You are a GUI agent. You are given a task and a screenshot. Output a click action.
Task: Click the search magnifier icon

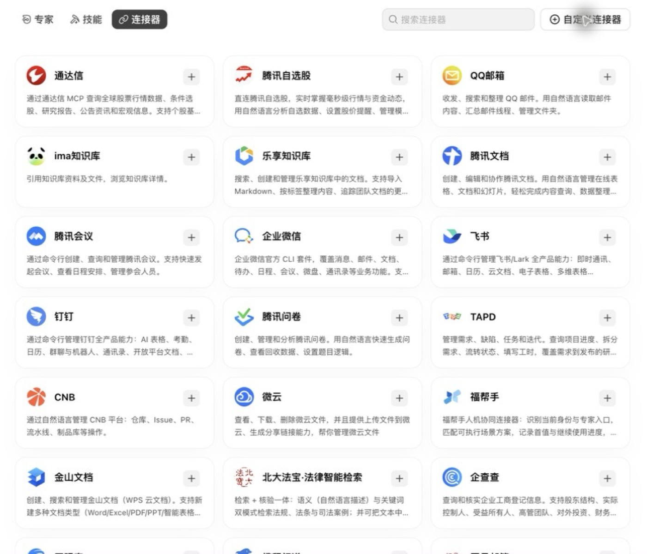[393, 19]
